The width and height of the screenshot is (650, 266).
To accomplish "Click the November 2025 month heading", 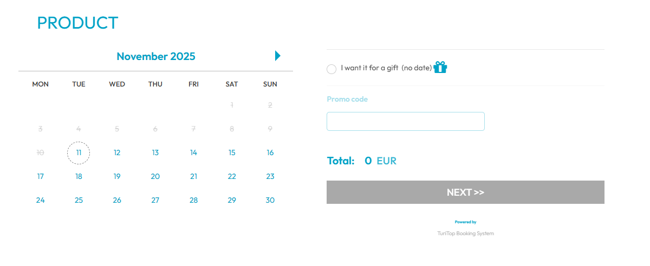I will (156, 56).
